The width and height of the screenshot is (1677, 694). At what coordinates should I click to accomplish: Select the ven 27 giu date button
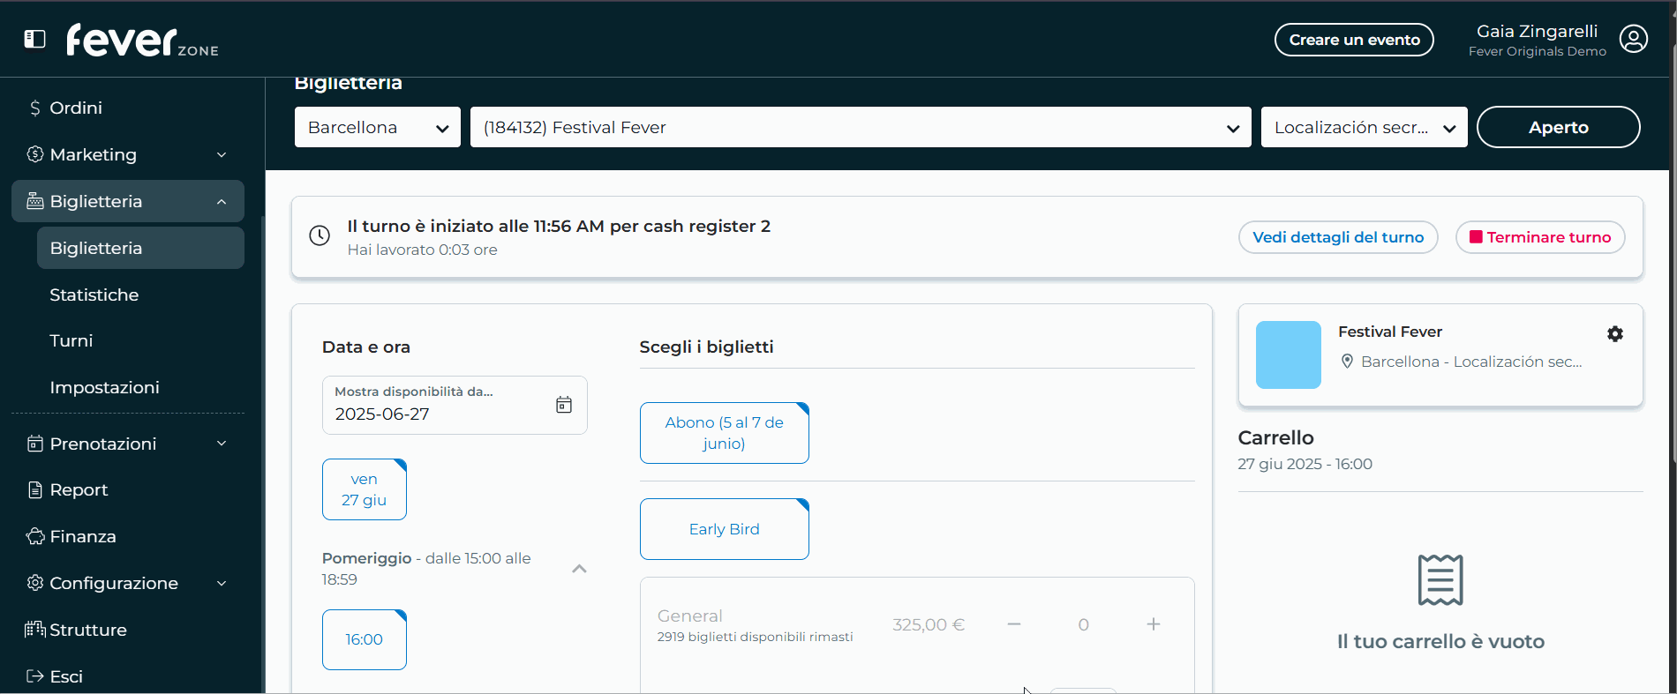[365, 489]
